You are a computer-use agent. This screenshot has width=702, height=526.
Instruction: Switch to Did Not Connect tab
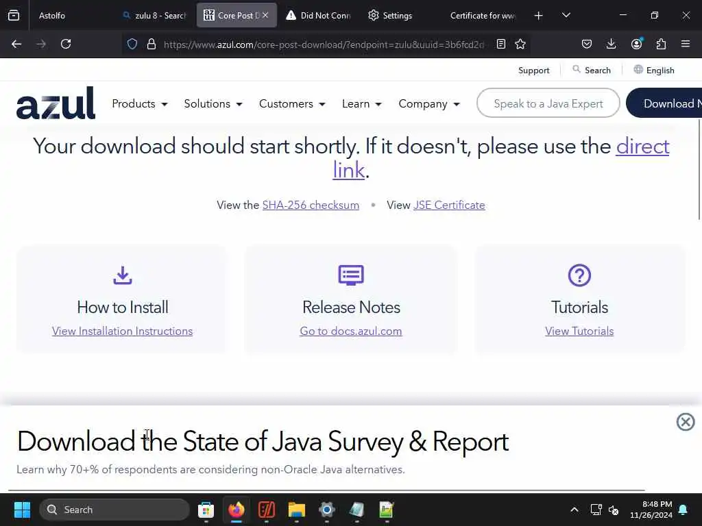(318, 15)
